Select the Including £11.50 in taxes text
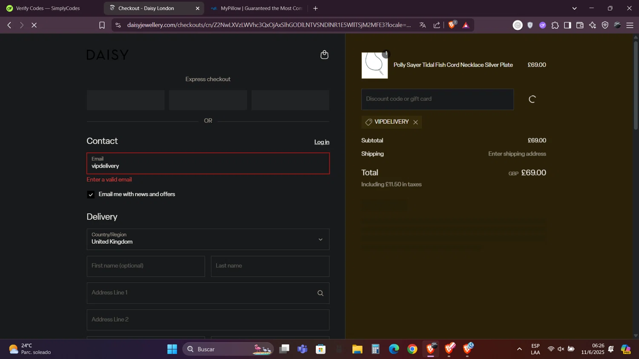 391,185
